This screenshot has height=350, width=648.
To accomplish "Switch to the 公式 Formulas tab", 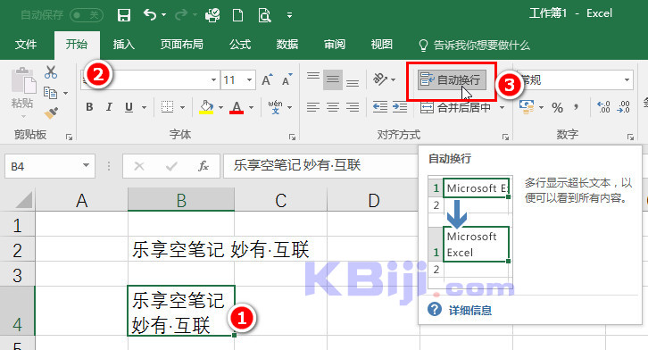I will point(240,45).
